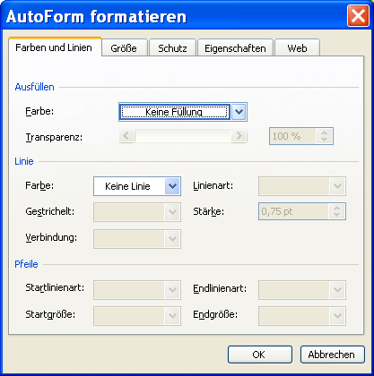Cancel with the Abbrechen button
Viewport: 374px width, 376px height.
(333, 355)
